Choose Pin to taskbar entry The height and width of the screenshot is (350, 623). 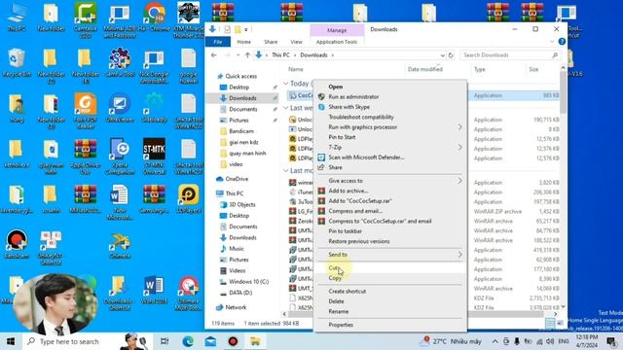point(390,231)
